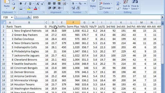Open the Font dialog launcher

(x=44, y=12)
